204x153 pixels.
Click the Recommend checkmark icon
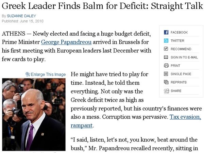click(166, 49)
